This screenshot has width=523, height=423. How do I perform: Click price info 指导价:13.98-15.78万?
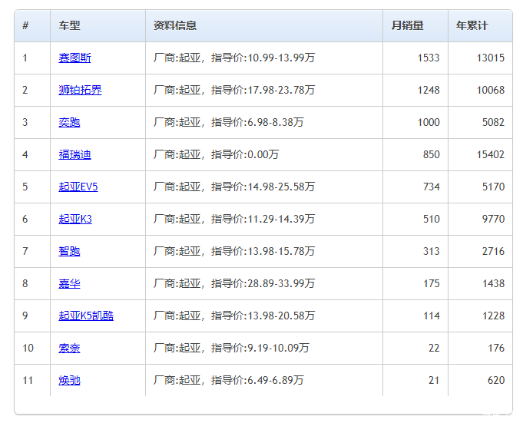(x=263, y=251)
